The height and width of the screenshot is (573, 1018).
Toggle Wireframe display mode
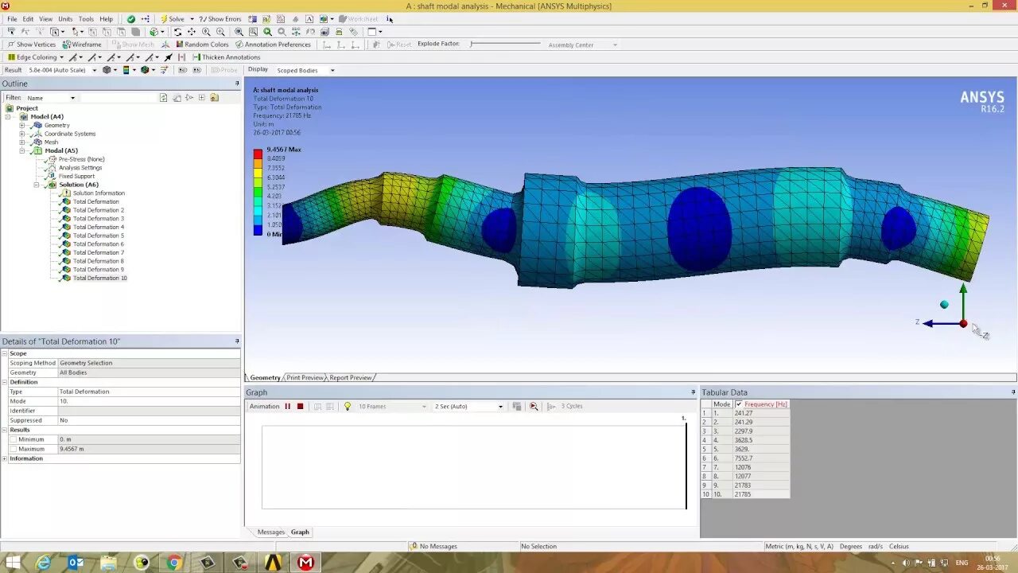coord(82,45)
